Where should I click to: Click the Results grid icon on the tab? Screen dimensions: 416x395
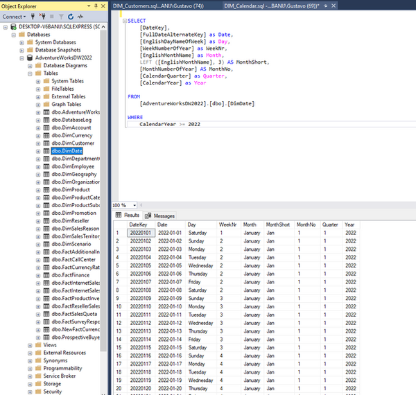point(119,215)
